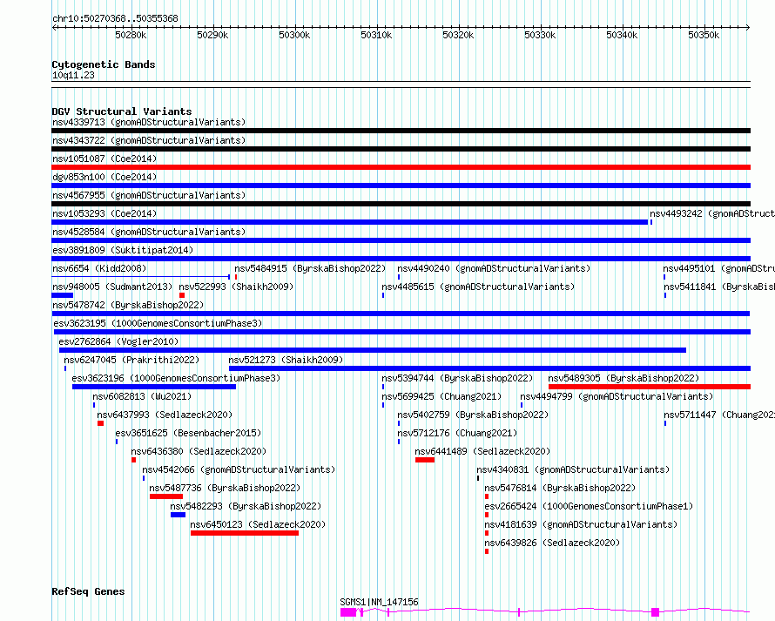Image resolution: width=775 pixels, height=621 pixels.
Task: Click the DGV Structural Variants track title
Action: pyautogui.click(x=122, y=111)
